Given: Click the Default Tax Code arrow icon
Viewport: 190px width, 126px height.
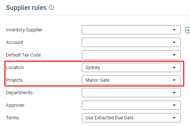Looking at the screenshot, I should click(x=174, y=55).
